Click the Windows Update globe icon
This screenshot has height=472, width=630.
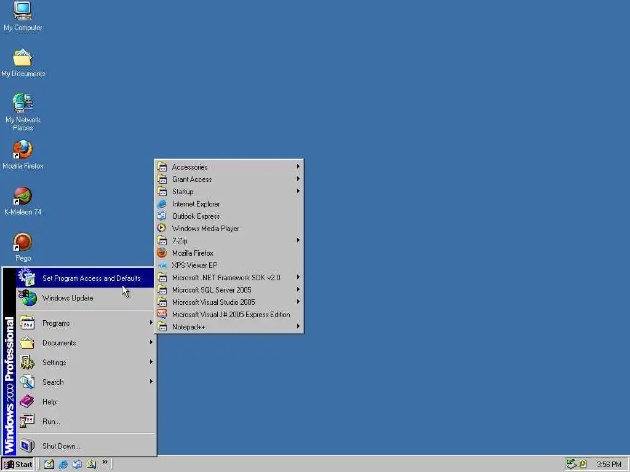28,298
